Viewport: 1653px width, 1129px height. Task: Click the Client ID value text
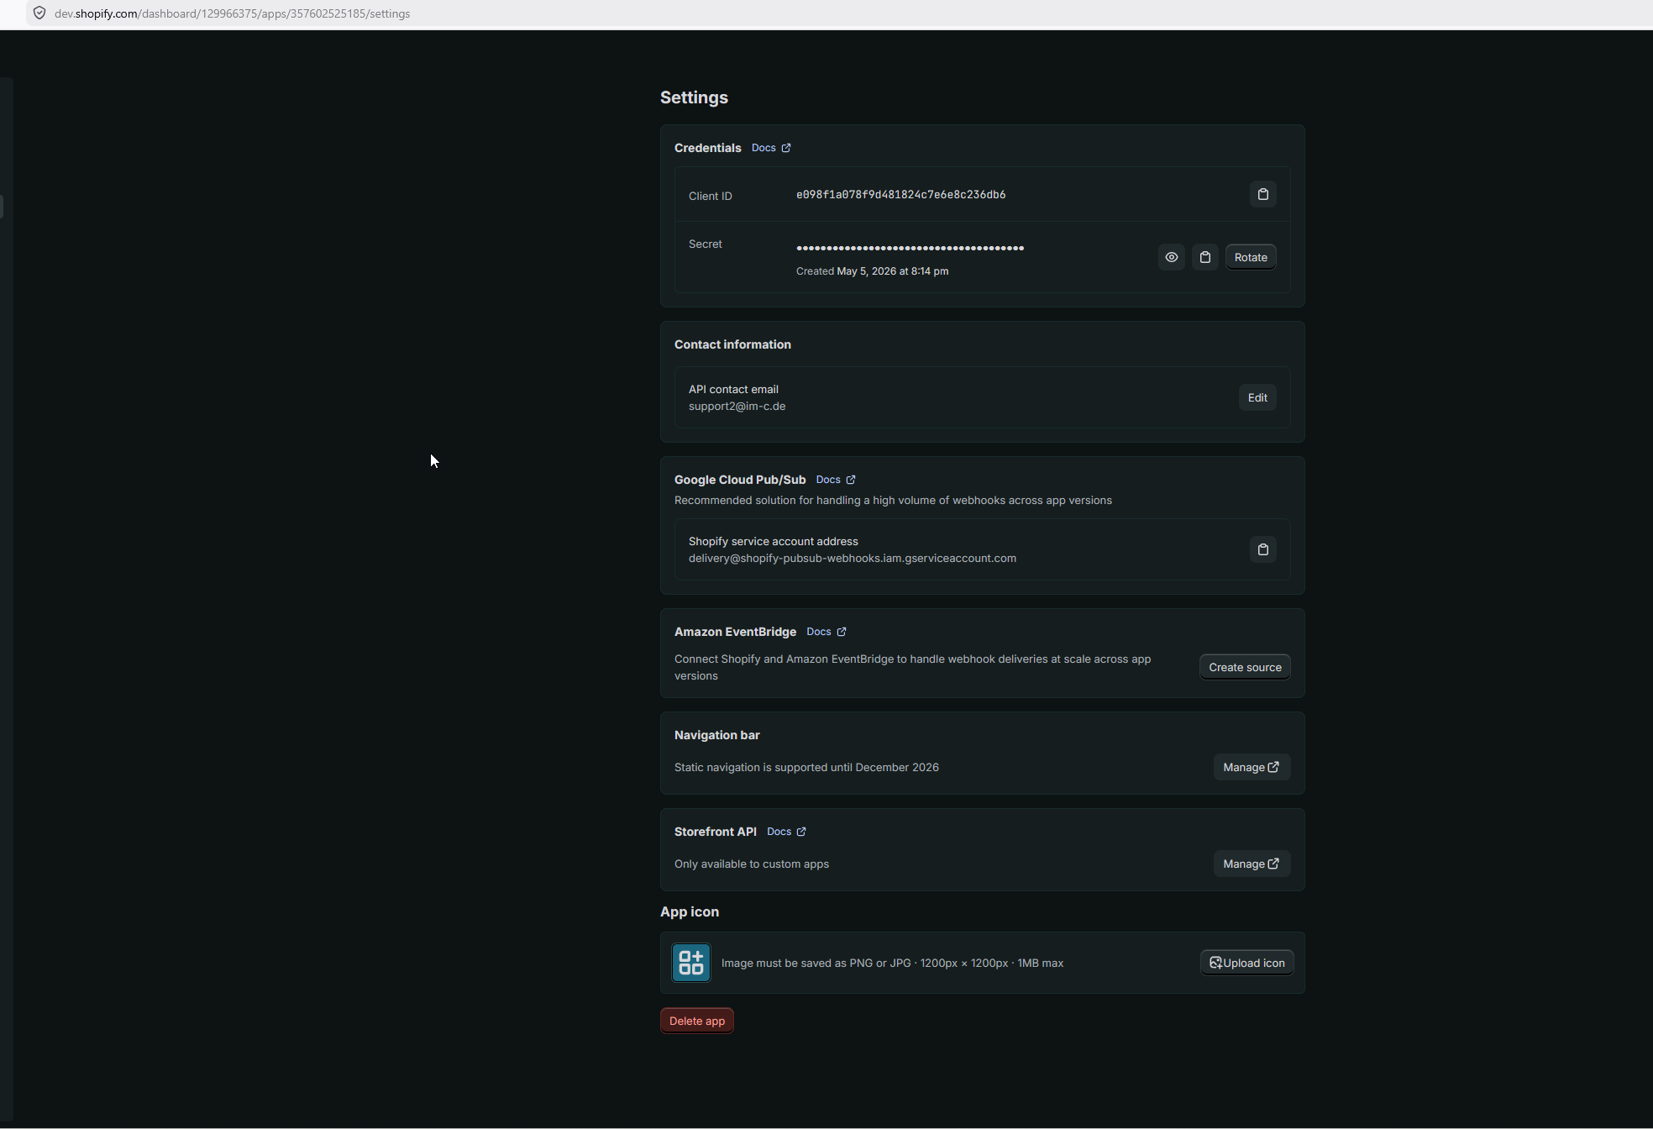(900, 195)
